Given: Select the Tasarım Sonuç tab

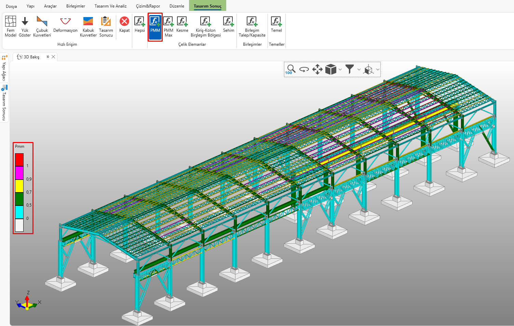Looking at the screenshot, I should click(x=207, y=6).
